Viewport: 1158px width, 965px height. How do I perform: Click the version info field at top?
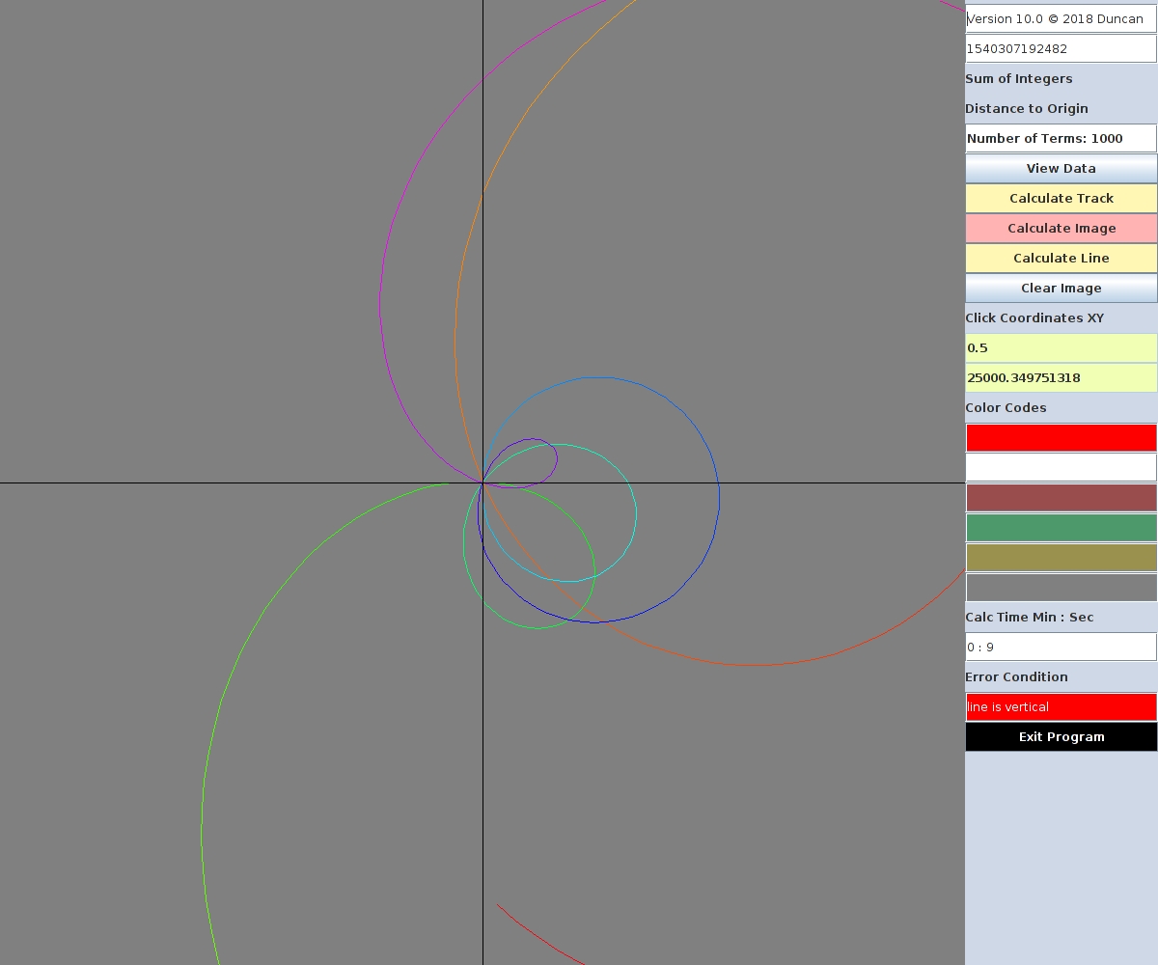pyautogui.click(x=1061, y=18)
